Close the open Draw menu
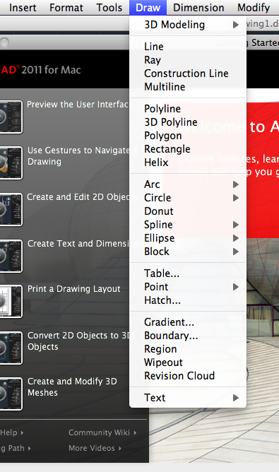The width and height of the screenshot is (279, 472). (148, 8)
